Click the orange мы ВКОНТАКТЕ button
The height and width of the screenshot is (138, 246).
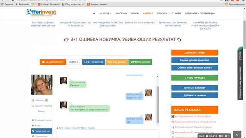coord(53,62)
